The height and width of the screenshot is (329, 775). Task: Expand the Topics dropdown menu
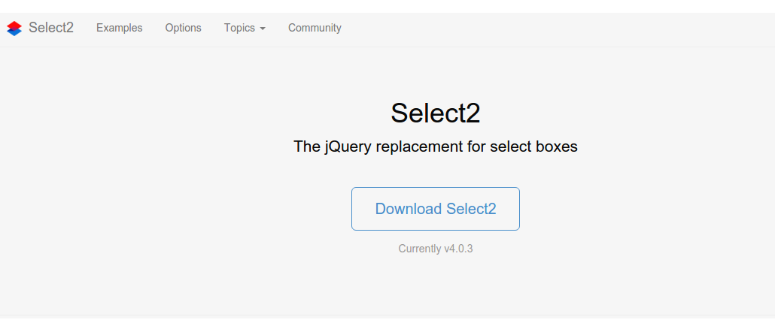pyautogui.click(x=245, y=28)
